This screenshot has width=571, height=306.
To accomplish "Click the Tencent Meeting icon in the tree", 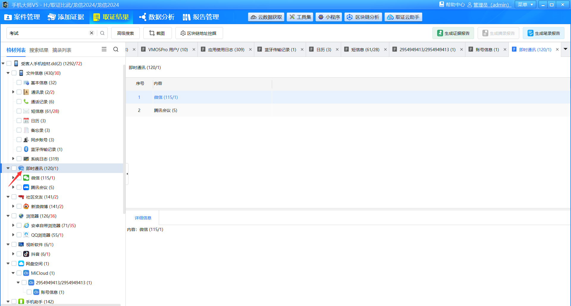I will click(26, 188).
